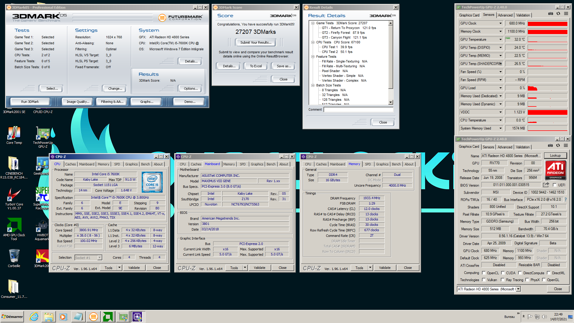The image size is (574, 323).
Task: Click Validate button in first CPU-Z window
Action: pyautogui.click(x=134, y=268)
